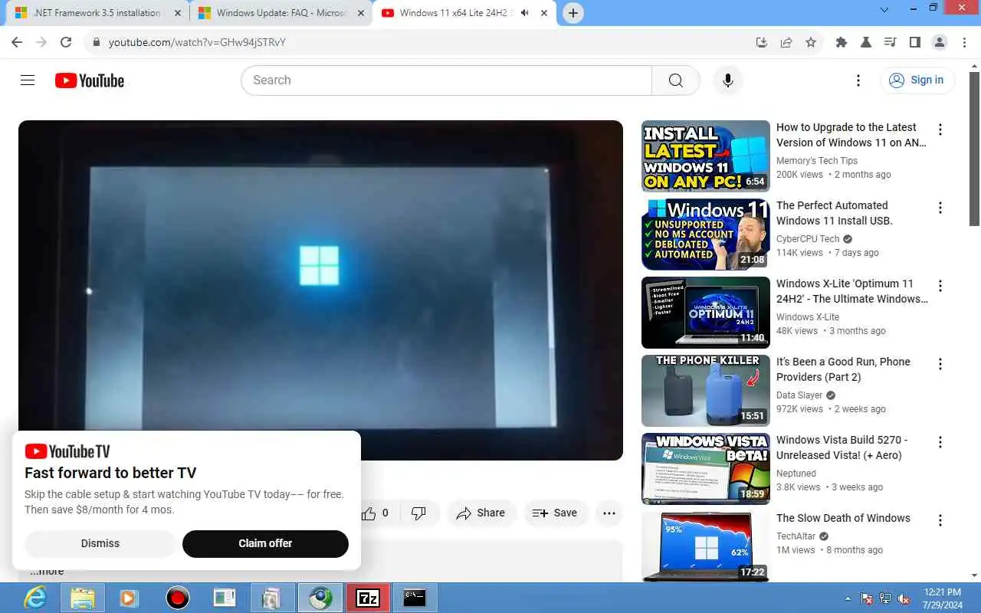The width and height of the screenshot is (981, 613).
Task: Dislike the video with thumbs down
Action: point(418,513)
